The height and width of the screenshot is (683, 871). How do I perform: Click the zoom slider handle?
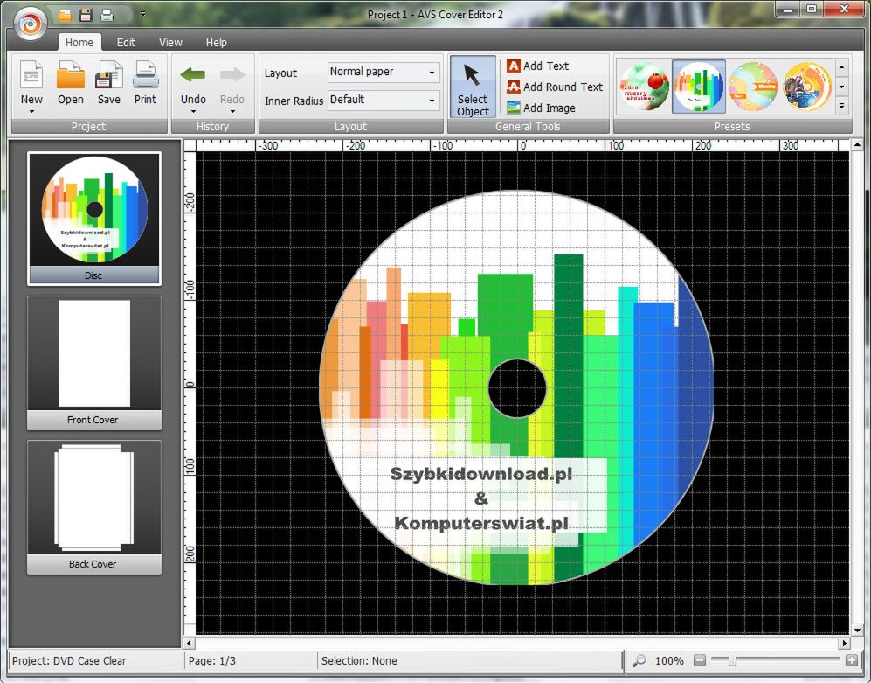(x=732, y=659)
